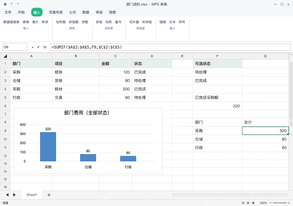Click the 状态 header cell
This screenshot has width=293, height=206.
click(x=152, y=64)
